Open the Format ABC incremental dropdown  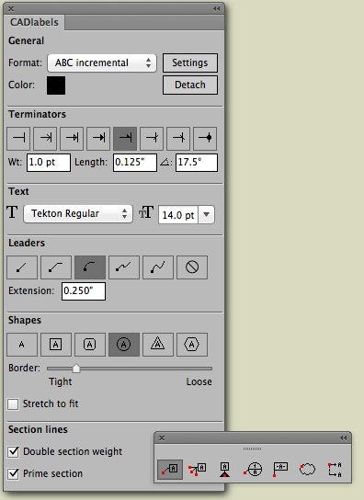tap(102, 62)
